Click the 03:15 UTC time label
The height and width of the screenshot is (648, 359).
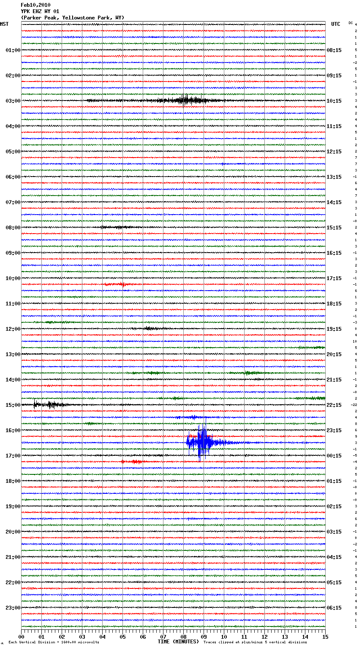click(x=334, y=532)
